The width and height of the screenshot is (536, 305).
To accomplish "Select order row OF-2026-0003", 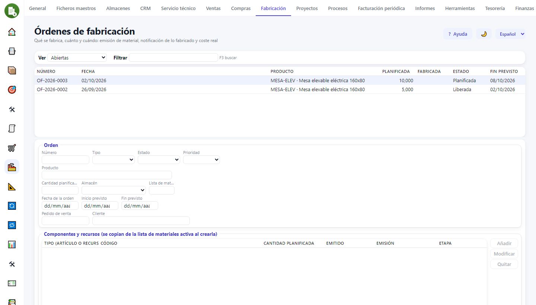I will coord(280,80).
